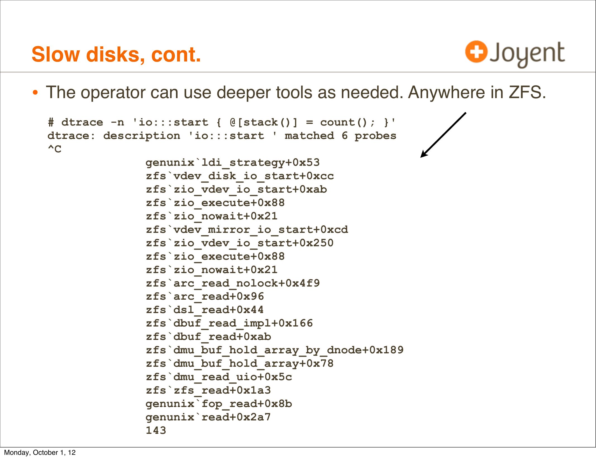
Task: Click the genunix`fop_read+0x8b line
Action: pyautogui.click(x=219, y=404)
